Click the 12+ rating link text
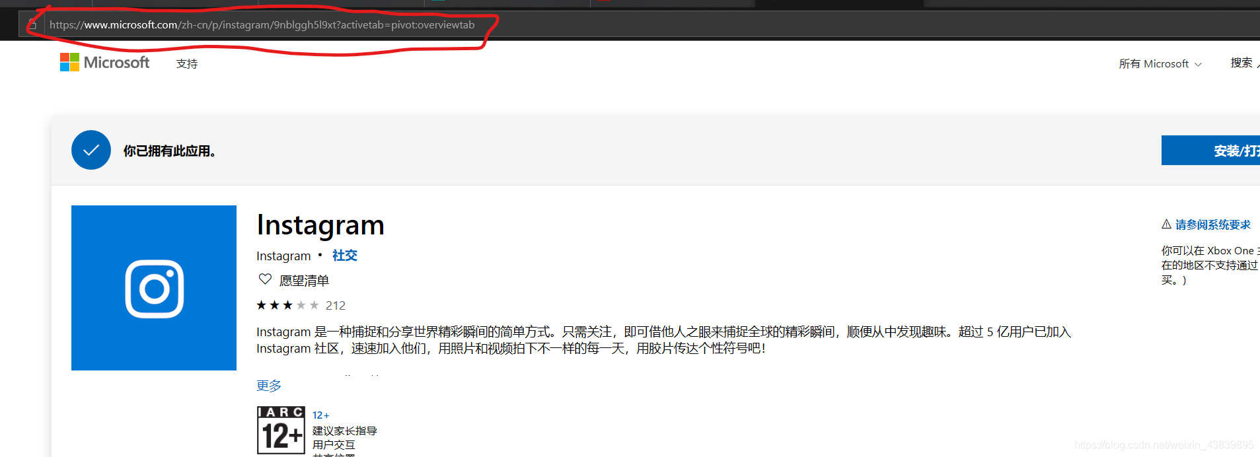Viewport: 1260px width, 457px height. 320,415
